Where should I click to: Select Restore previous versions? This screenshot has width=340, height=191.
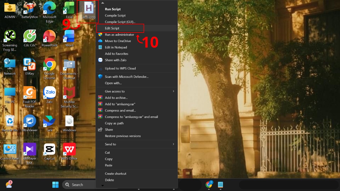point(137,136)
